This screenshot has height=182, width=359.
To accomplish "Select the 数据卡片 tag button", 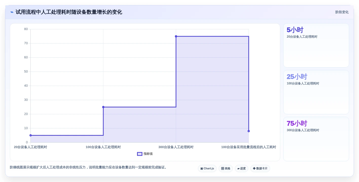I will click(260, 169).
